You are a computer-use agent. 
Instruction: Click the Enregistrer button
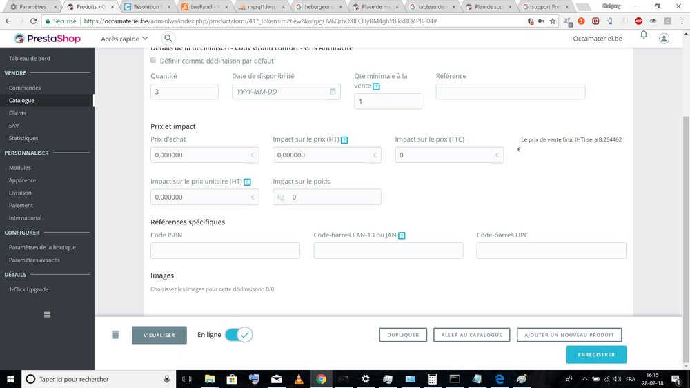click(x=596, y=355)
